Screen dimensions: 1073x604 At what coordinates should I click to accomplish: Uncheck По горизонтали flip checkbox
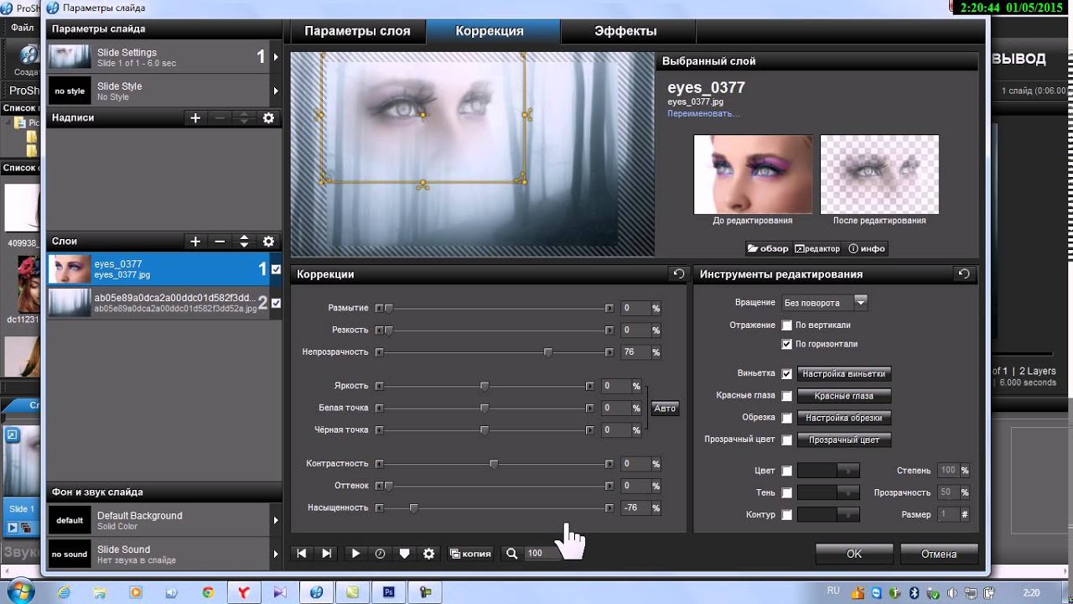pos(786,344)
